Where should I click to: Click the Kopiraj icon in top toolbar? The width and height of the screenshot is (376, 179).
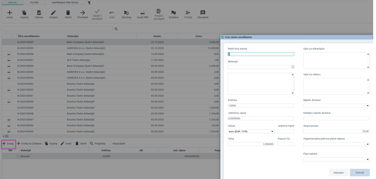pyautogui.click(x=24, y=13)
